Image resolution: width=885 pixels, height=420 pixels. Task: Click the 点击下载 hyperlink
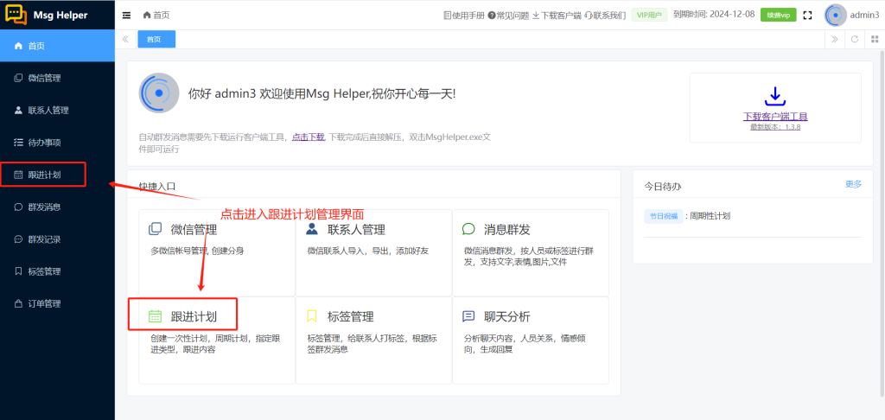(308, 137)
